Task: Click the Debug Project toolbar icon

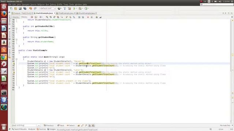Action: pos(80,8)
